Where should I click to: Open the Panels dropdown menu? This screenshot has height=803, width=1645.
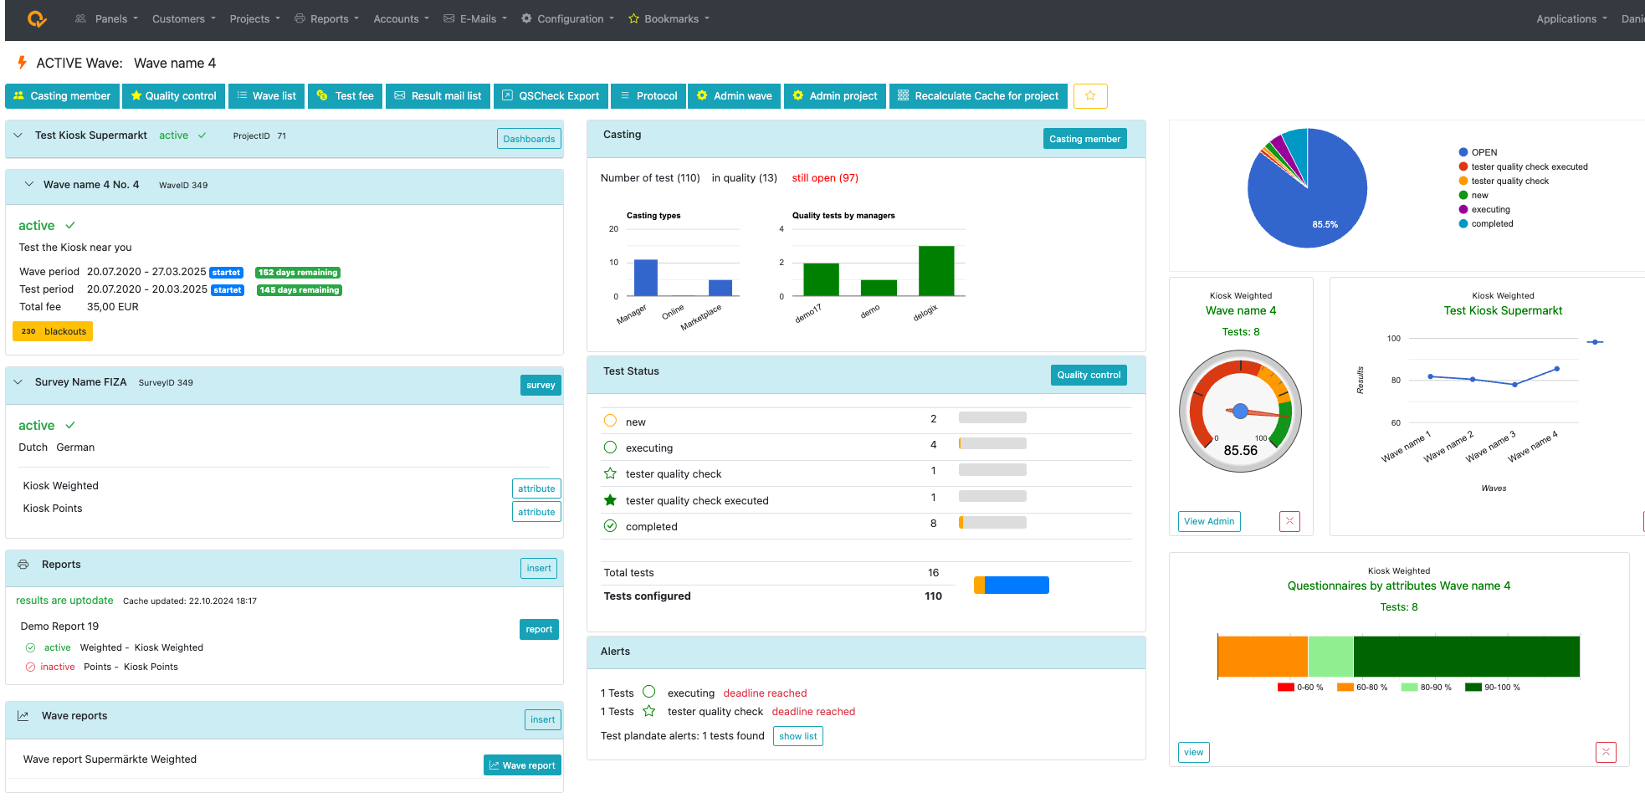click(x=106, y=18)
